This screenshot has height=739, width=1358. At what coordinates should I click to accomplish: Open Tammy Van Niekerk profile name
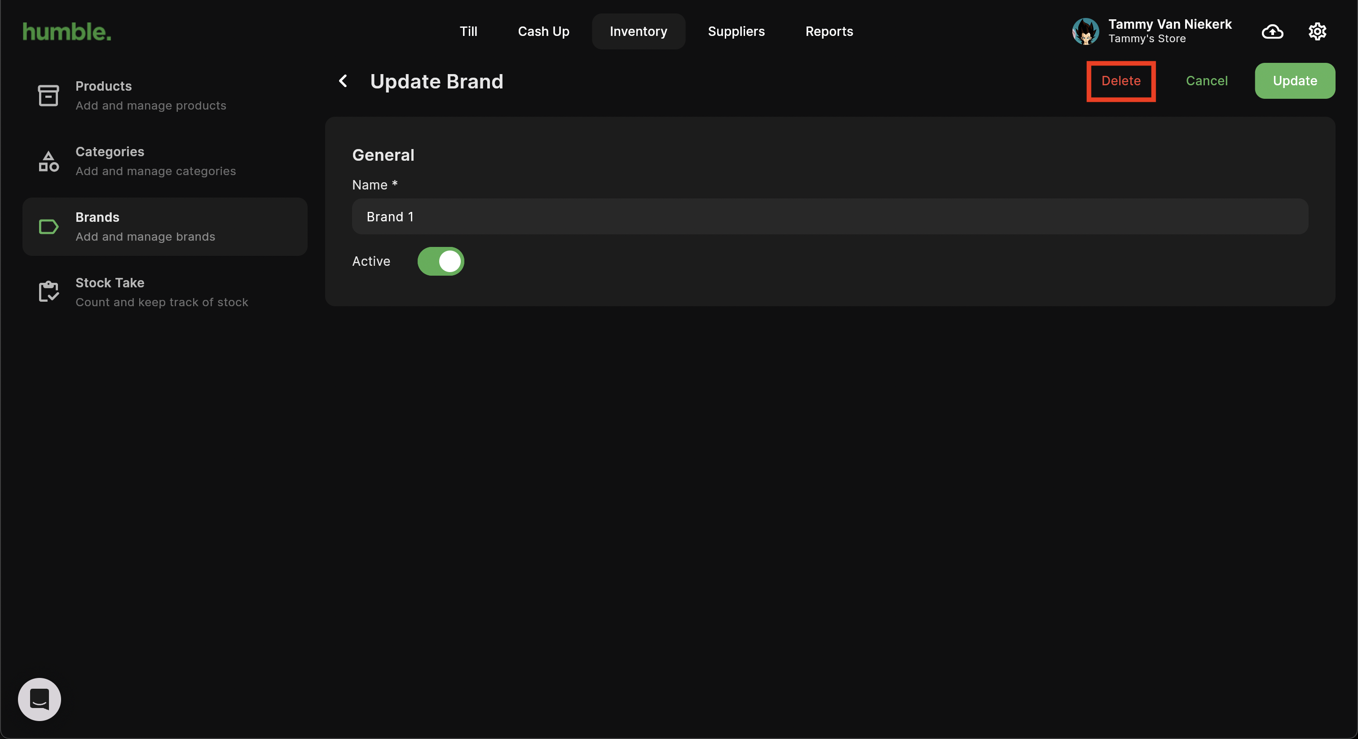coord(1170,24)
